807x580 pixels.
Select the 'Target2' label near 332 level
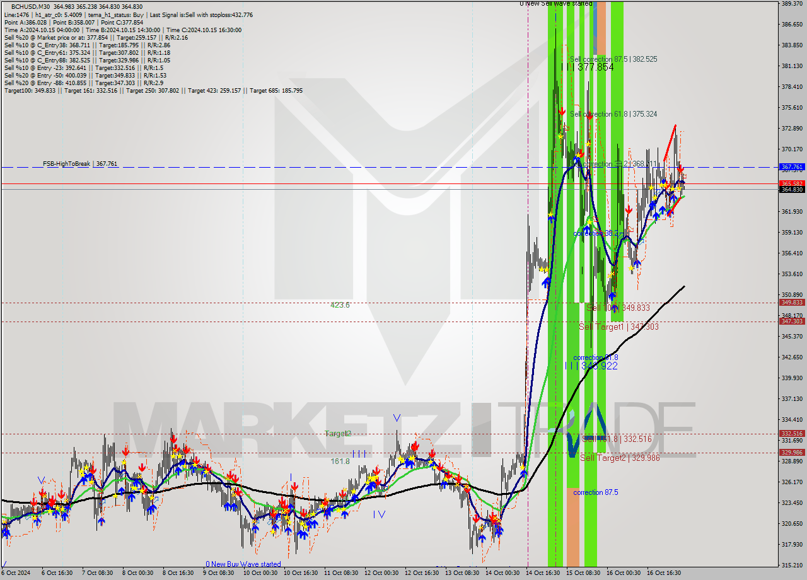coord(338,434)
